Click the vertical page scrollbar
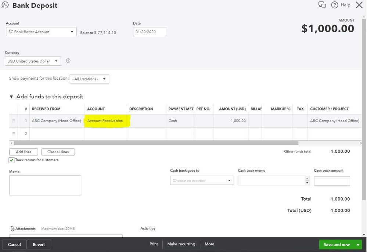Screen dimensions: 367x252 [x=364, y=110]
